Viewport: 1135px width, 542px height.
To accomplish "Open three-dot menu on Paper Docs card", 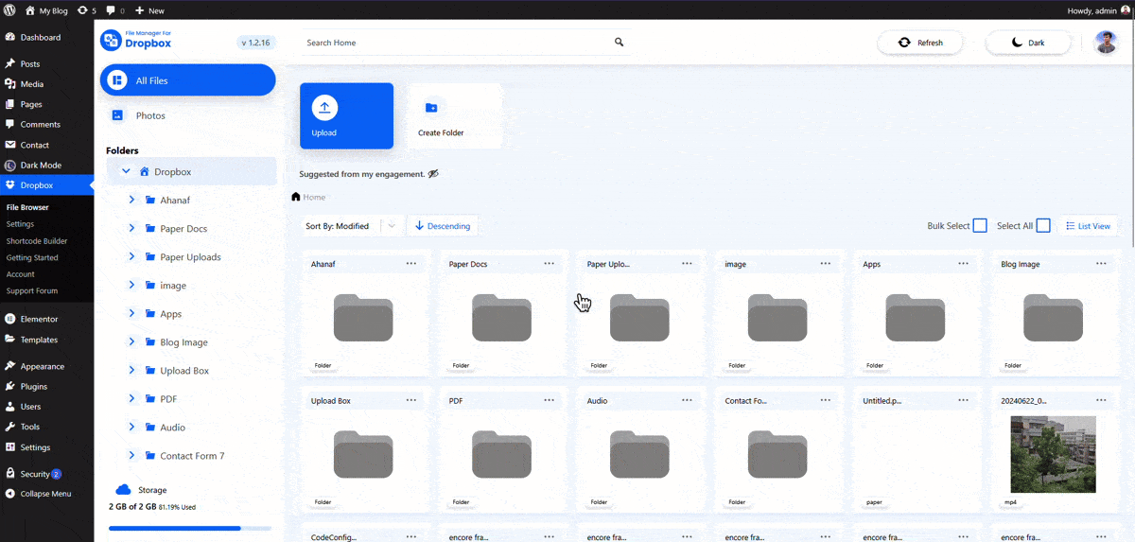I will pyautogui.click(x=550, y=264).
